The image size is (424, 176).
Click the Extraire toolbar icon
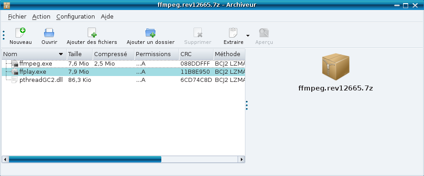pyautogui.click(x=233, y=33)
